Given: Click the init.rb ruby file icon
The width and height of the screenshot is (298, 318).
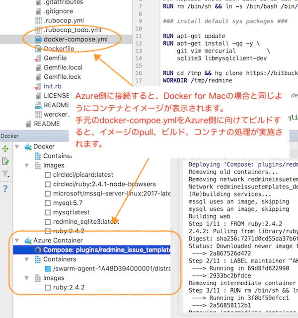Looking at the screenshot, I should [x=38, y=86].
